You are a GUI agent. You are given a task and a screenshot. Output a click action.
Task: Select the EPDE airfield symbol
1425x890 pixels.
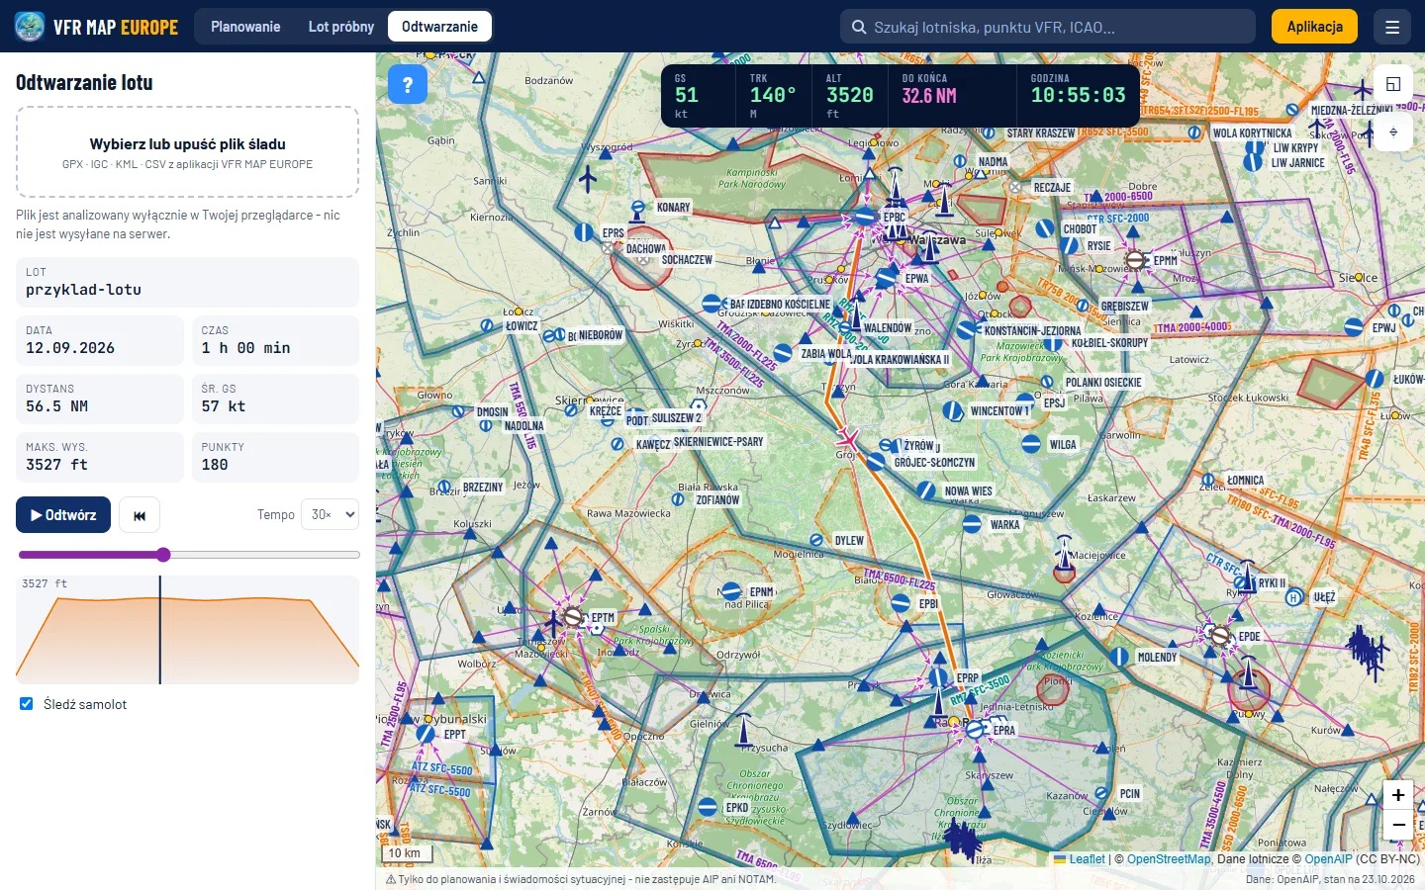point(1220,637)
